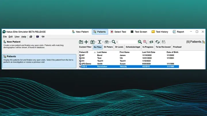
Task: Click the greyed-out schedule document icon
Action: 164,42
